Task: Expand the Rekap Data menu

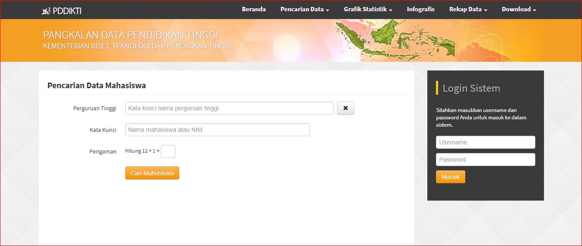Action: click(468, 9)
